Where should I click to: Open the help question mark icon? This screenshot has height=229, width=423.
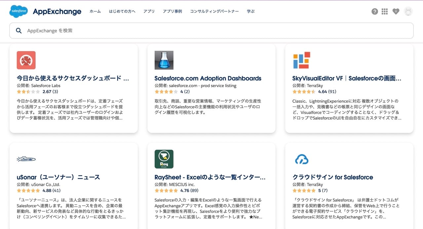tap(374, 12)
